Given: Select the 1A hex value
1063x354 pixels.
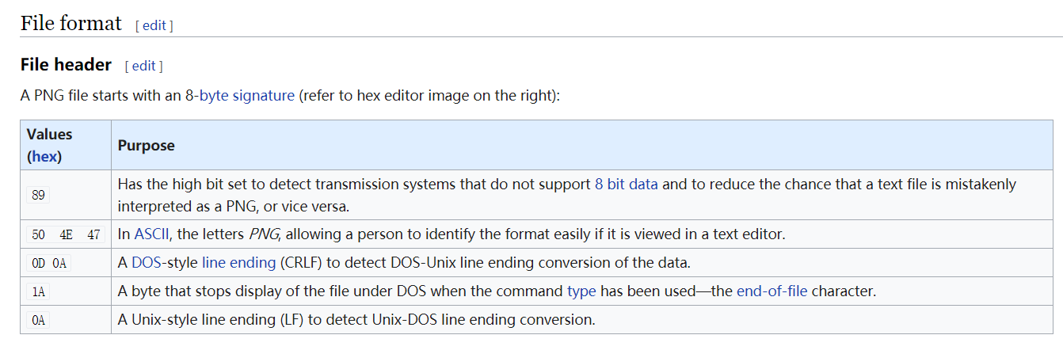Looking at the screenshot, I should click(38, 291).
